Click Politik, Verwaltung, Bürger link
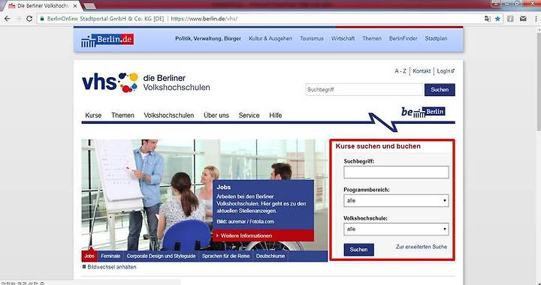Screen dimensions: 541x285 click(x=208, y=38)
